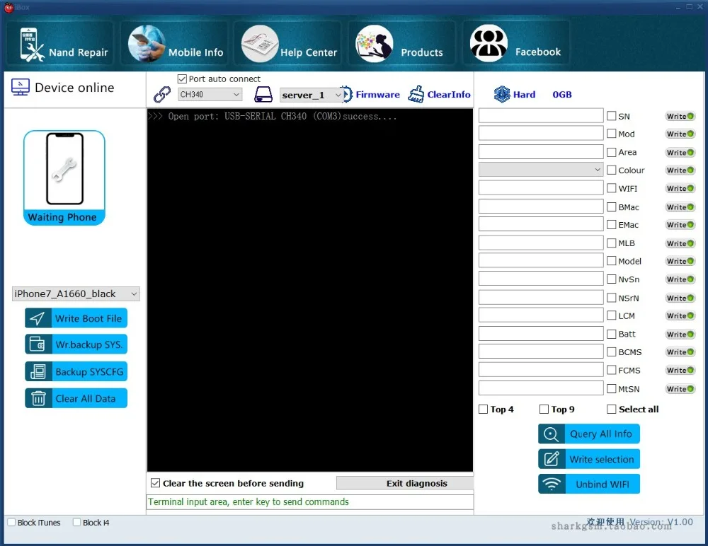Screen dimensions: 708x546
Task: Open the Facebook page
Action: pos(516,42)
